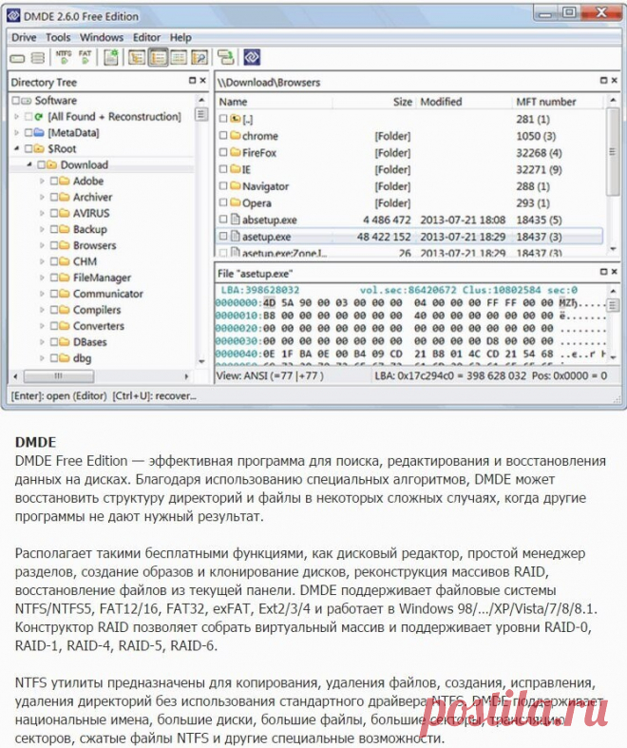Toggle the editor table panel icon
Viewport: 627px width, 748px height.
[179, 58]
